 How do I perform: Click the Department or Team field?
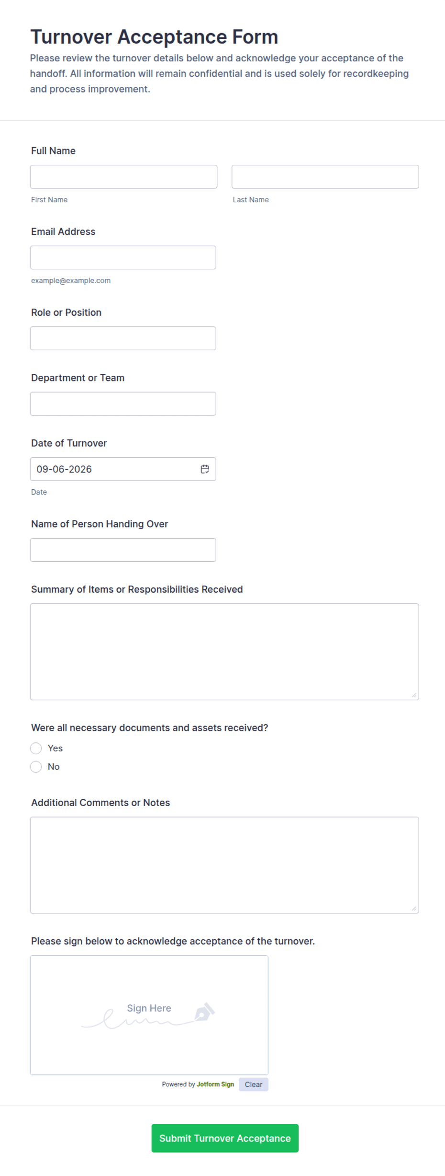[123, 404]
